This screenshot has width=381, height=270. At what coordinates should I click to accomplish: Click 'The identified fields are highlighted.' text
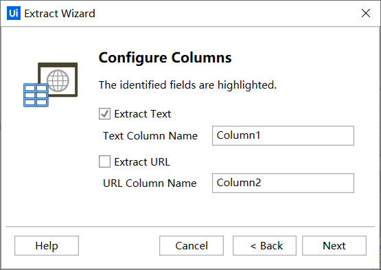tap(187, 85)
